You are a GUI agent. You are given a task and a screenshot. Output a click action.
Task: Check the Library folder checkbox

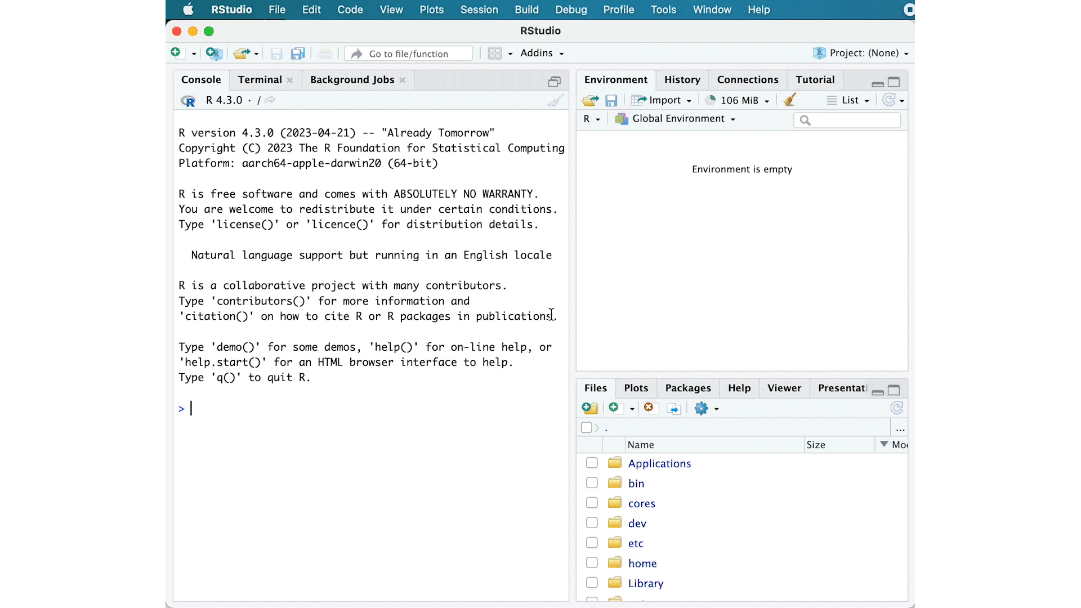tap(592, 583)
